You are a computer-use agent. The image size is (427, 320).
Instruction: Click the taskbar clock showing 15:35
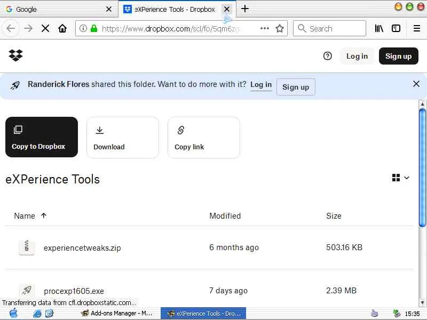(x=412, y=314)
